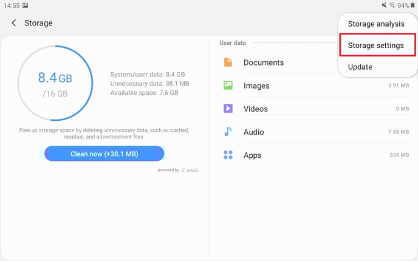Tap the Storage page title
Image resolution: width=418 pixels, height=261 pixels.
(x=38, y=23)
